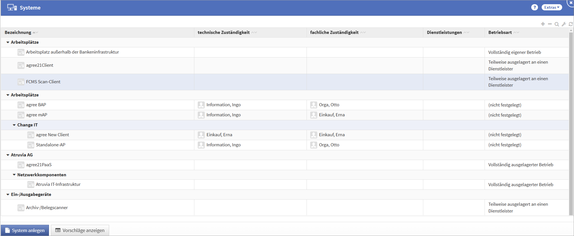Sort by the Bezeichnung column header

pos(18,33)
